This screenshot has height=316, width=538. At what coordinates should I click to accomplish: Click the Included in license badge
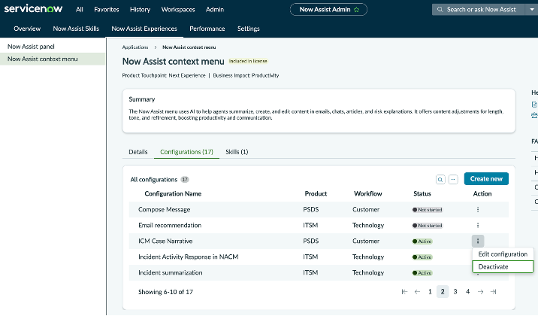(x=248, y=61)
